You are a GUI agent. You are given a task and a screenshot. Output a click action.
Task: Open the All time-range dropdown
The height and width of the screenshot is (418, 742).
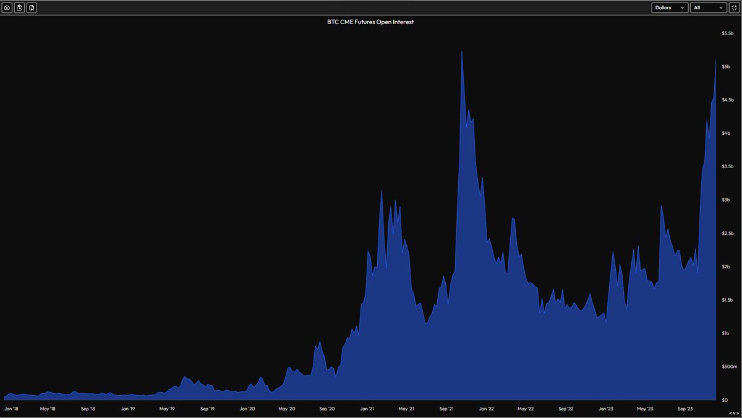pos(709,8)
